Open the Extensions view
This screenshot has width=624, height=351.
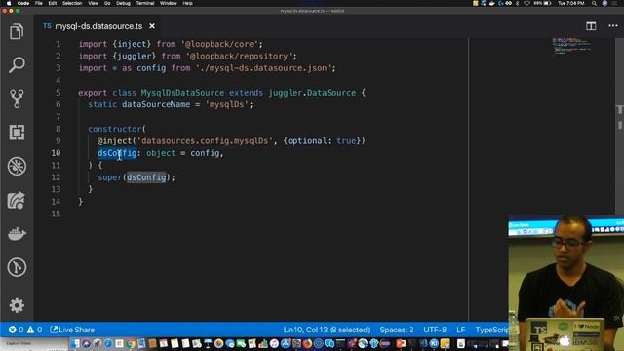(x=17, y=133)
